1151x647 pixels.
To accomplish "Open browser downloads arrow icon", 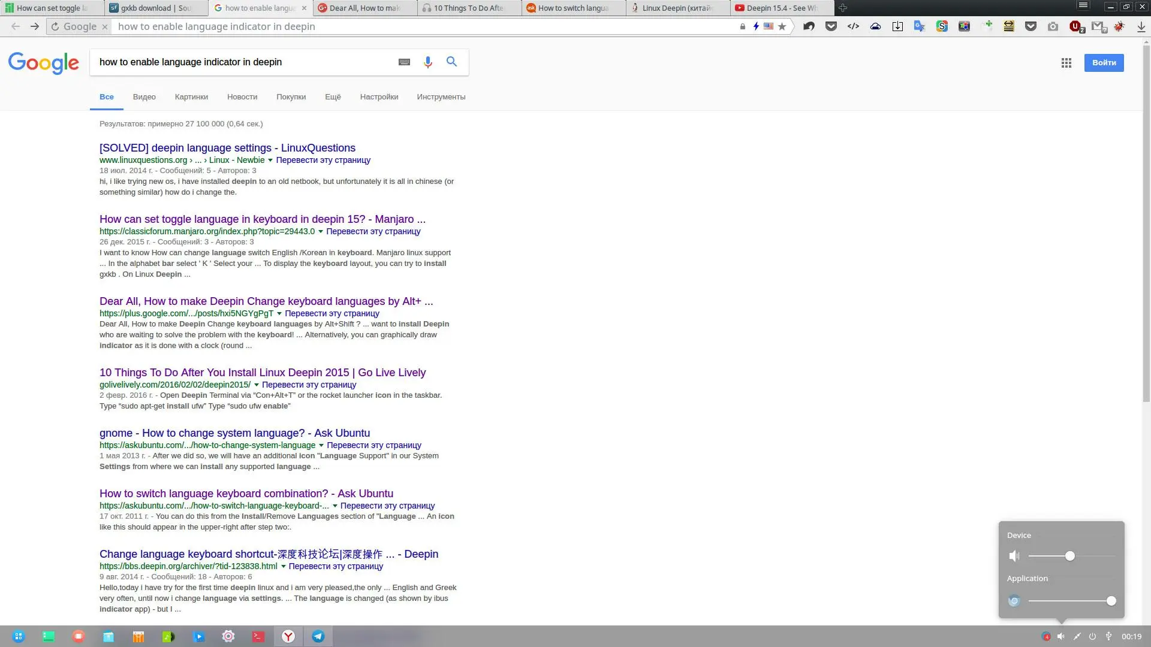I will coord(1141,26).
